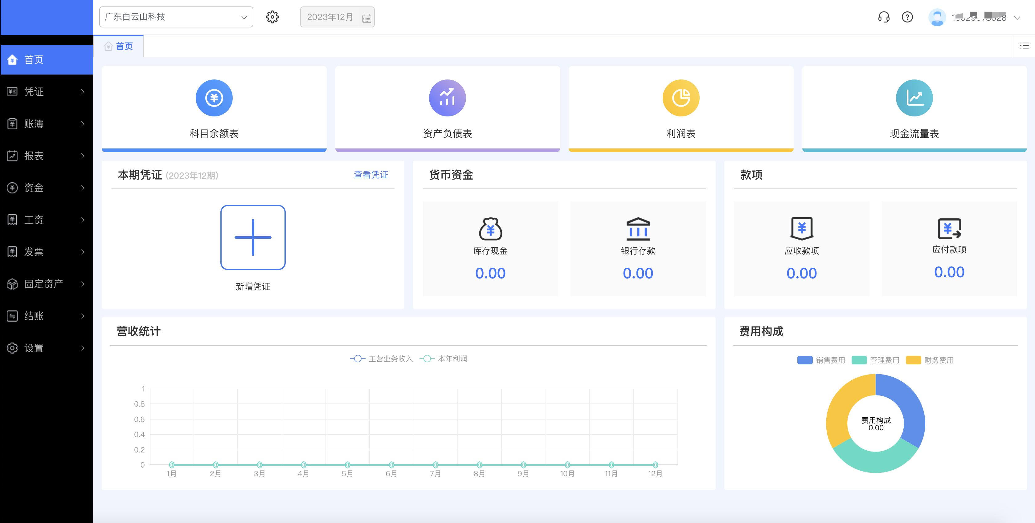Expand the 报表 menu chevron
The width and height of the screenshot is (1035, 523).
82,155
